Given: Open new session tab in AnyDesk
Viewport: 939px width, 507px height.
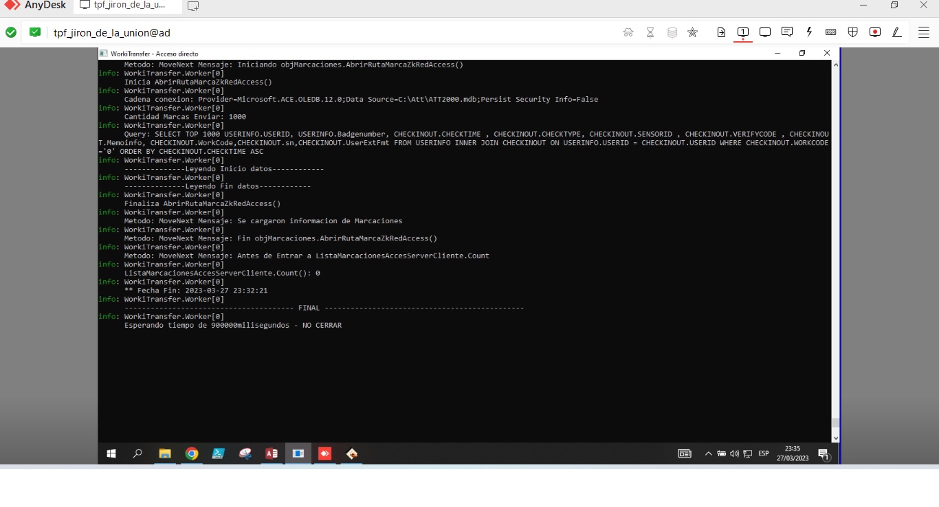Looking at the screenshot, I should click(193, 6).
